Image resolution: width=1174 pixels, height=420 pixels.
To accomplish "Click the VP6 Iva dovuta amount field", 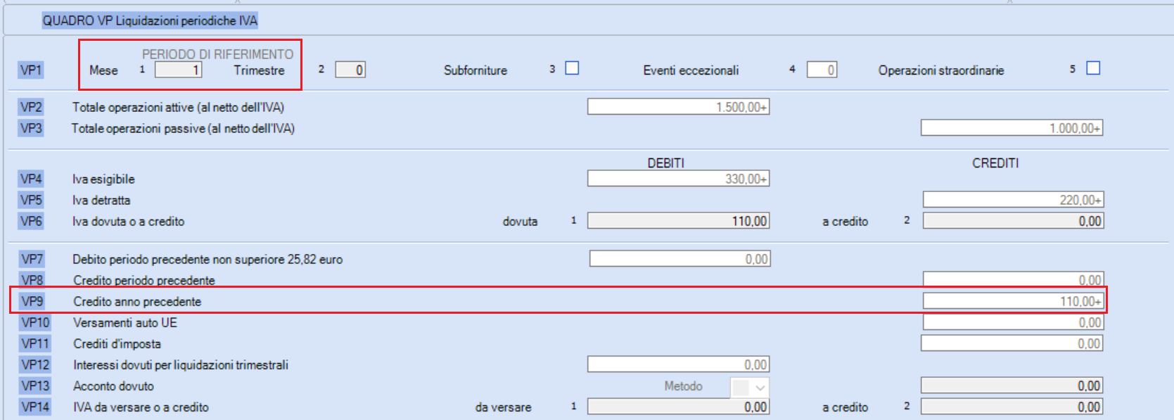I will (x=679, y=221).
